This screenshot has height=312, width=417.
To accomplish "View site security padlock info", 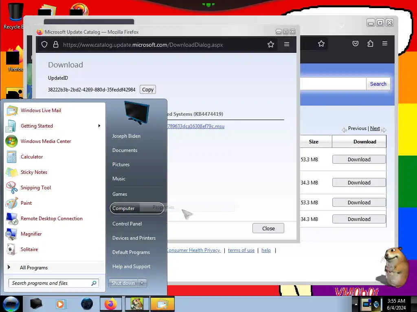I will [55, 44].
